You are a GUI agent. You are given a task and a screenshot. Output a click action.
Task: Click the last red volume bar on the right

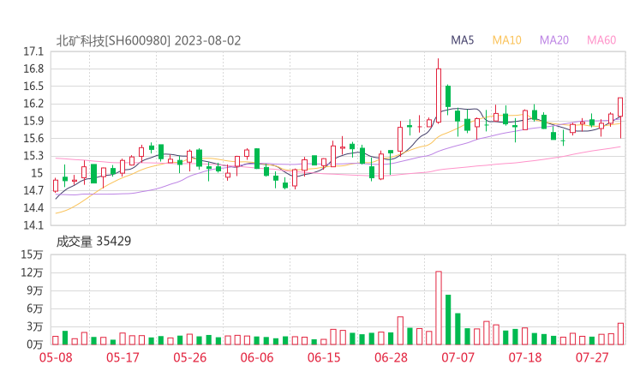(620, 334)
